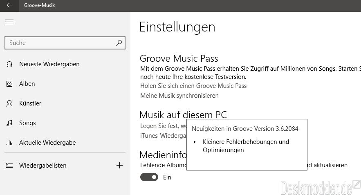Image resolution: width=361 pixels, height=195 pixels.
Task: Open the hamburger navigation menu
Action: pos(9,22)
